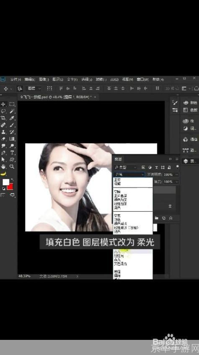Screen dimensions: 199x355
Task: Open the status bar info arrow
Action: click(77, 276)
